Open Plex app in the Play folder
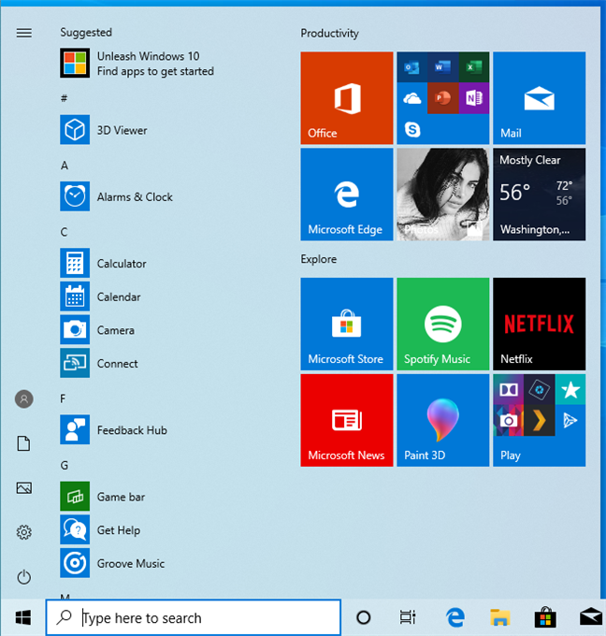Image resolution: width=606 pixels, height=636 pixels. click(x=539, y=421)
